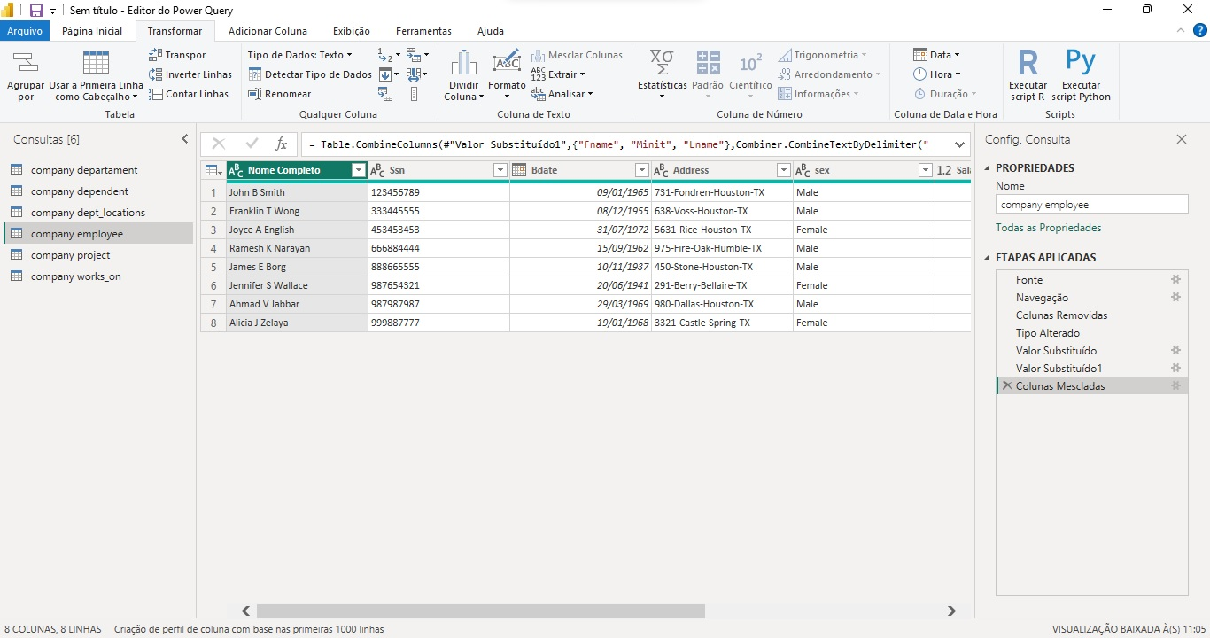
Task: Click the Inverter Linhas icon
Action: 190,74
